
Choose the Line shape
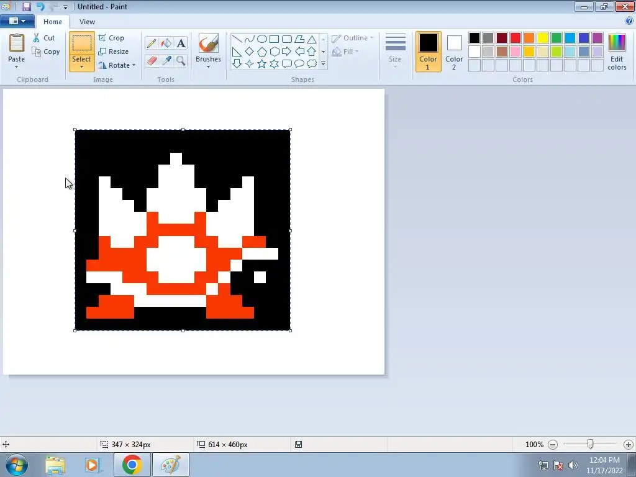237,39
